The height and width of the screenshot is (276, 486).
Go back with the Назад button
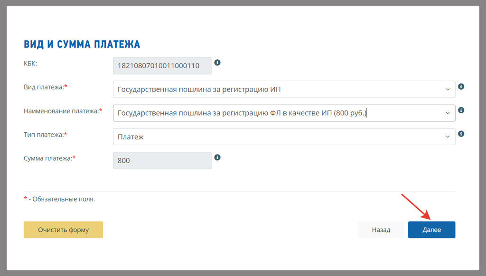(381, 230)
